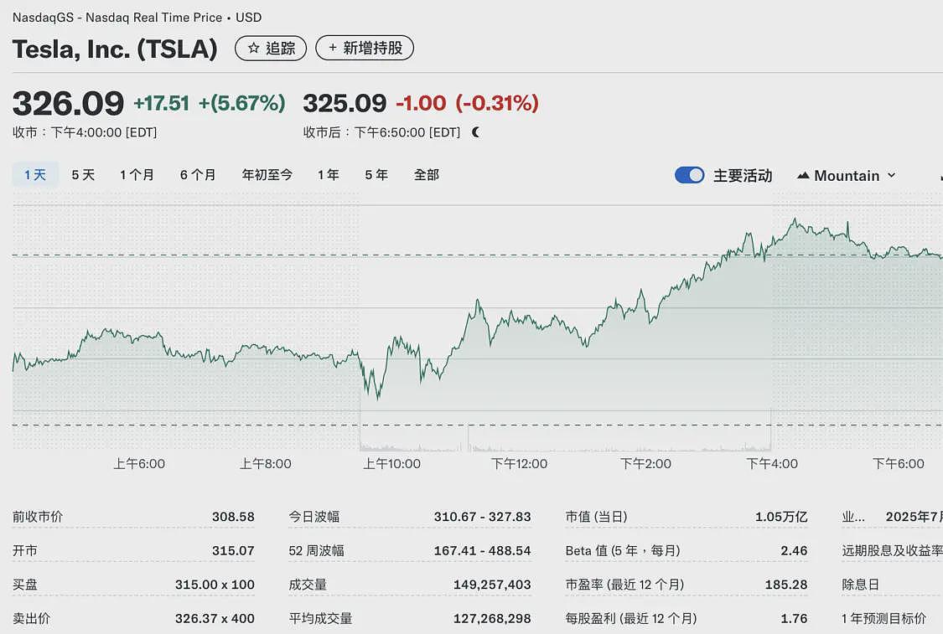Click the 成交量 value 149,257,403
The width and height of the screenshot is (943, 634).
click(x=492, y=584)
